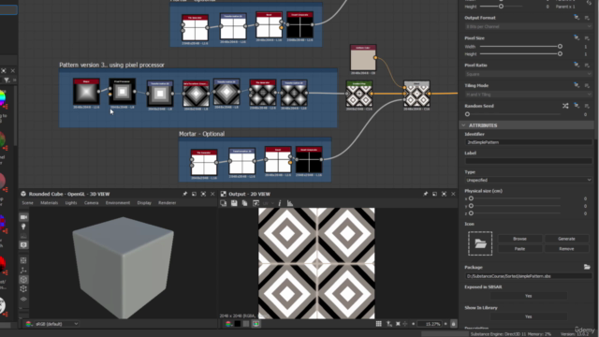Open the Environment menu in 3D view
Viewport: 599px width, 337px height.
coord(118,203)
